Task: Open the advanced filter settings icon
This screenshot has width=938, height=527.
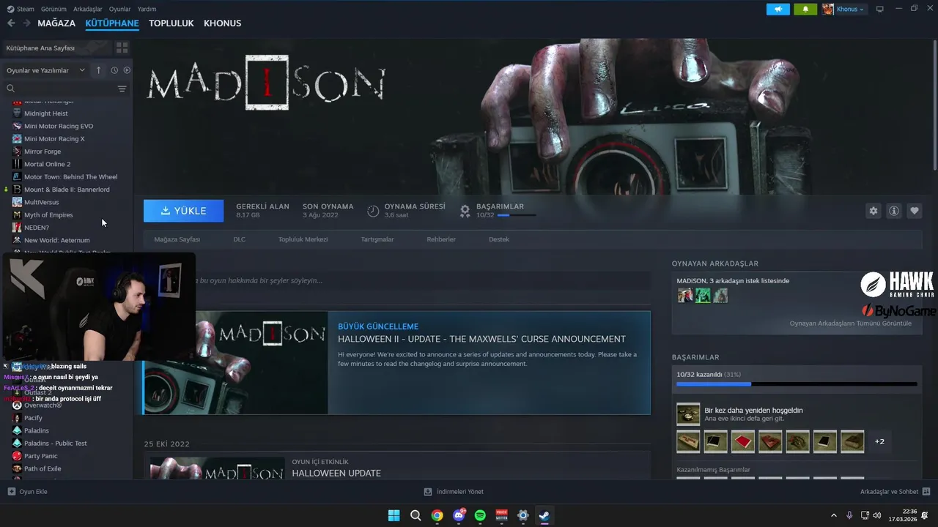Action: click(x=122, y=89)
